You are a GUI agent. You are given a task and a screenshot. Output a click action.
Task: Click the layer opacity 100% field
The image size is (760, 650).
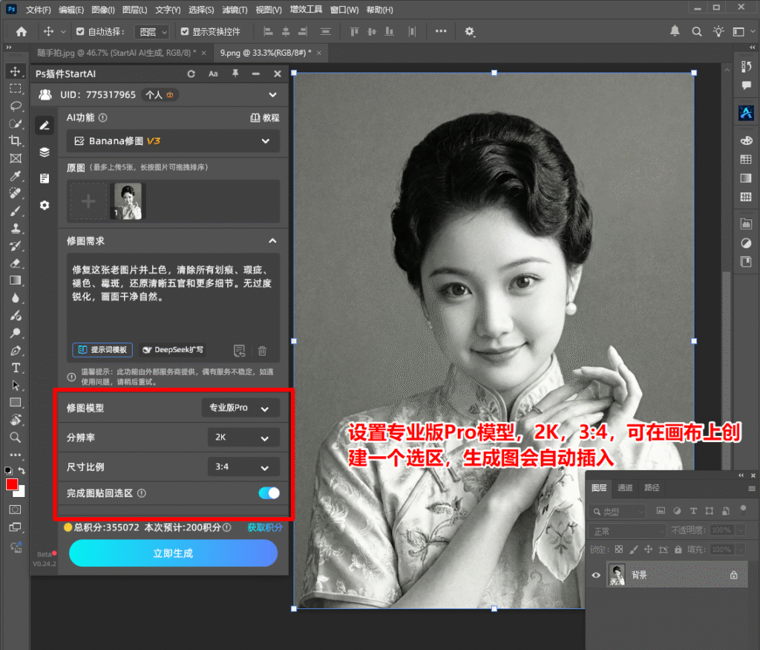tap(721, 530)
